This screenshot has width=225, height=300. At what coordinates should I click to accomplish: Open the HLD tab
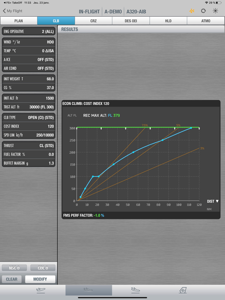click(x=168, y=21)
